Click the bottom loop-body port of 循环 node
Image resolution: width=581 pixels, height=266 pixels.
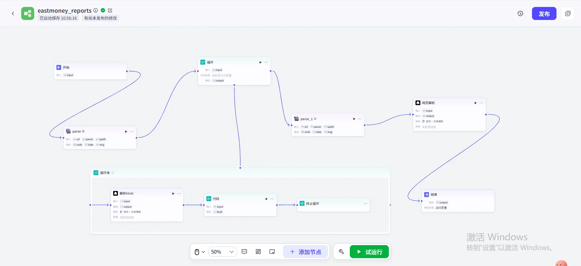(x=234, y=85)
